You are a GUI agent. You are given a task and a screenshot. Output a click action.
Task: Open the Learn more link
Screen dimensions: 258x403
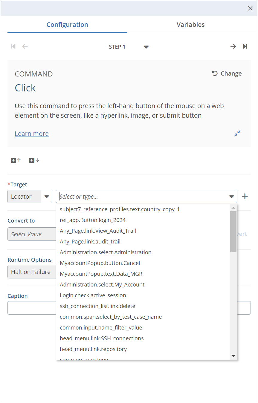(32, 134)
